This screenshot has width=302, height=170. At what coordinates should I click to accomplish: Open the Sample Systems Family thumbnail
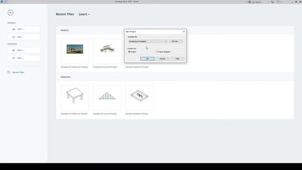coord(139,98)
